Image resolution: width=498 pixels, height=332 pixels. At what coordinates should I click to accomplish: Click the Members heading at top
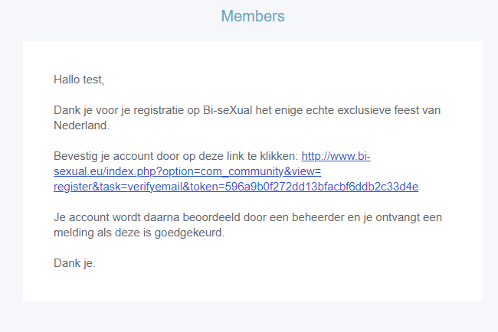tap(252, 16)
